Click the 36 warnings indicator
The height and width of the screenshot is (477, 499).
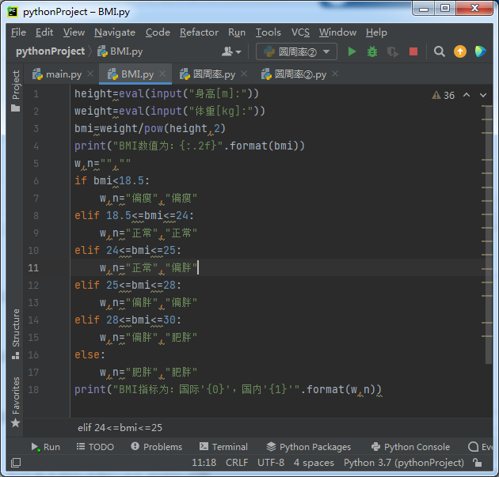[x=444, y=95]
